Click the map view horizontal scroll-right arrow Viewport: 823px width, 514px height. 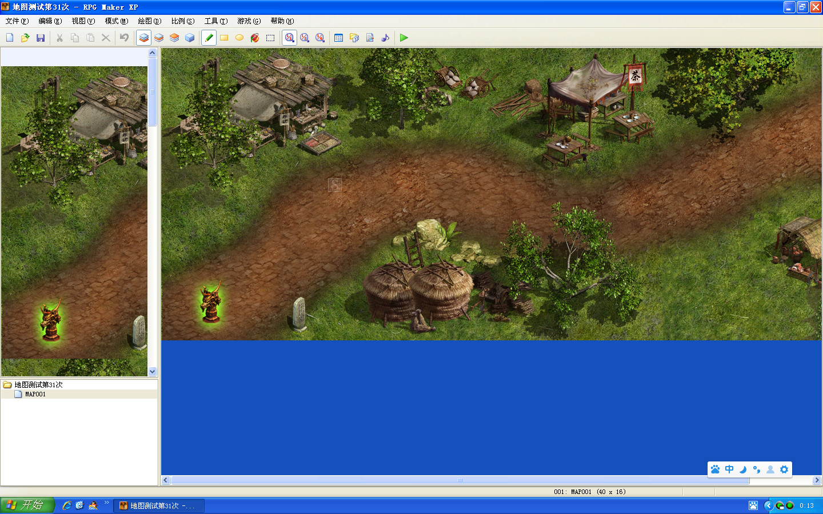pyautogui.click(x=817, y=480)
